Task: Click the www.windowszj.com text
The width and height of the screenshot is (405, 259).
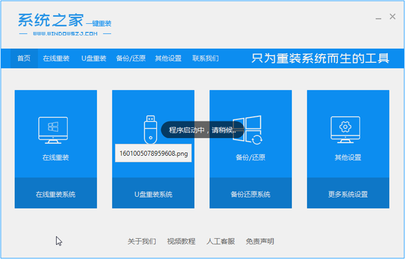Action: (x=65, y=34)
